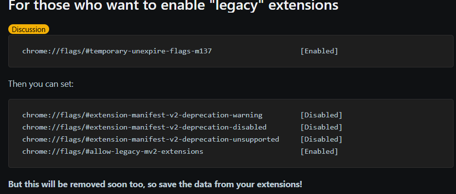The image size is (456, 194).
Task: Click the [Disabled] status beside deprecation-unsupported flag
Action: [321, 140]
